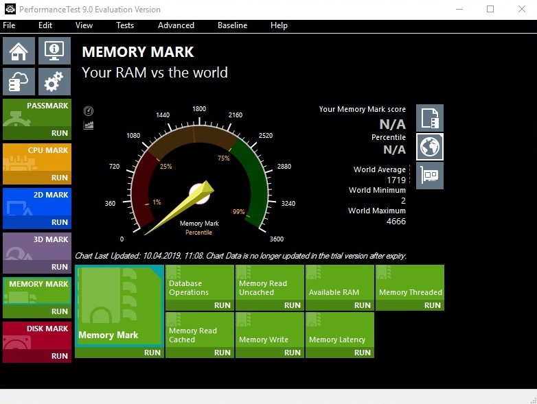Run the 2D Mark test
This screenshot has width=537, height=404.
tap(37, 222)
